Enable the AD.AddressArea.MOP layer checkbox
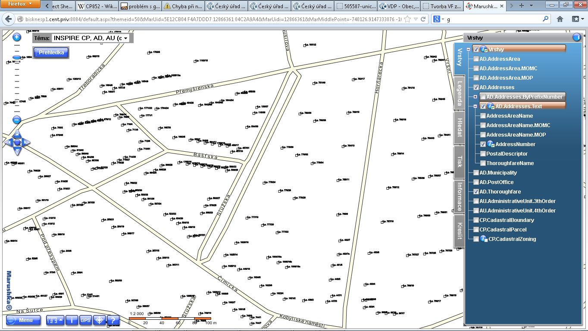 point(476,78)
